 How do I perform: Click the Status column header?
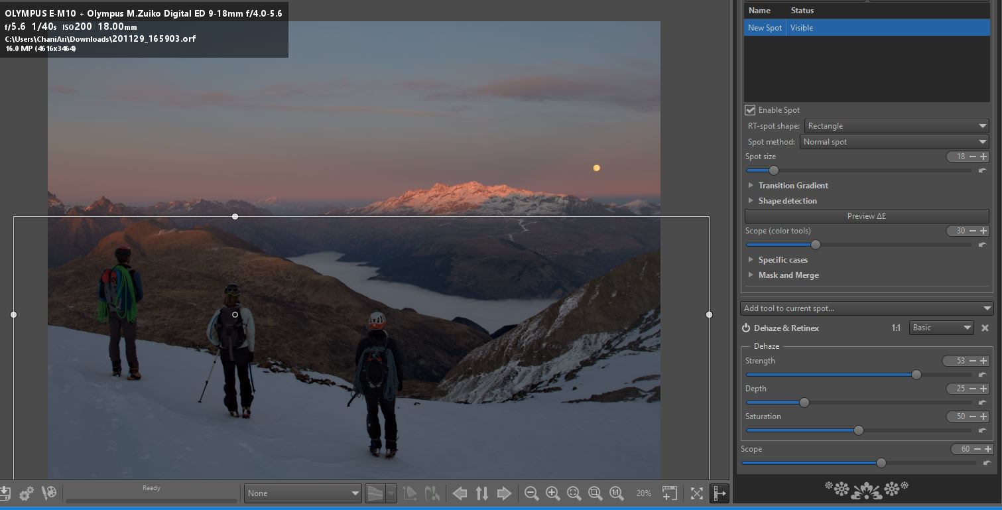coord(802,11)
